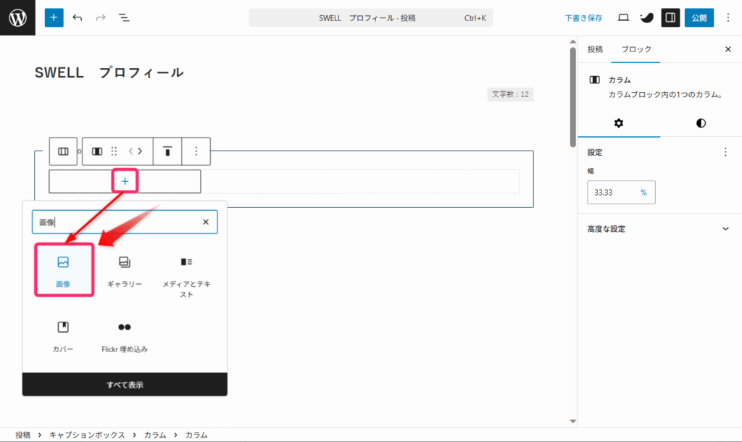The height and width of the screenshot is (442, 742).
Task: Add a block inside the column
Action: [125, 181]
